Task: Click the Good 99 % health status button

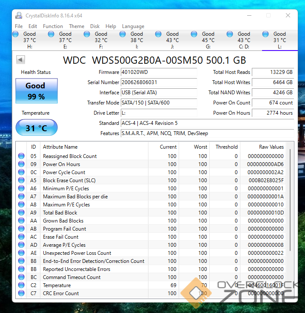Action: click(x=36, y=91)
